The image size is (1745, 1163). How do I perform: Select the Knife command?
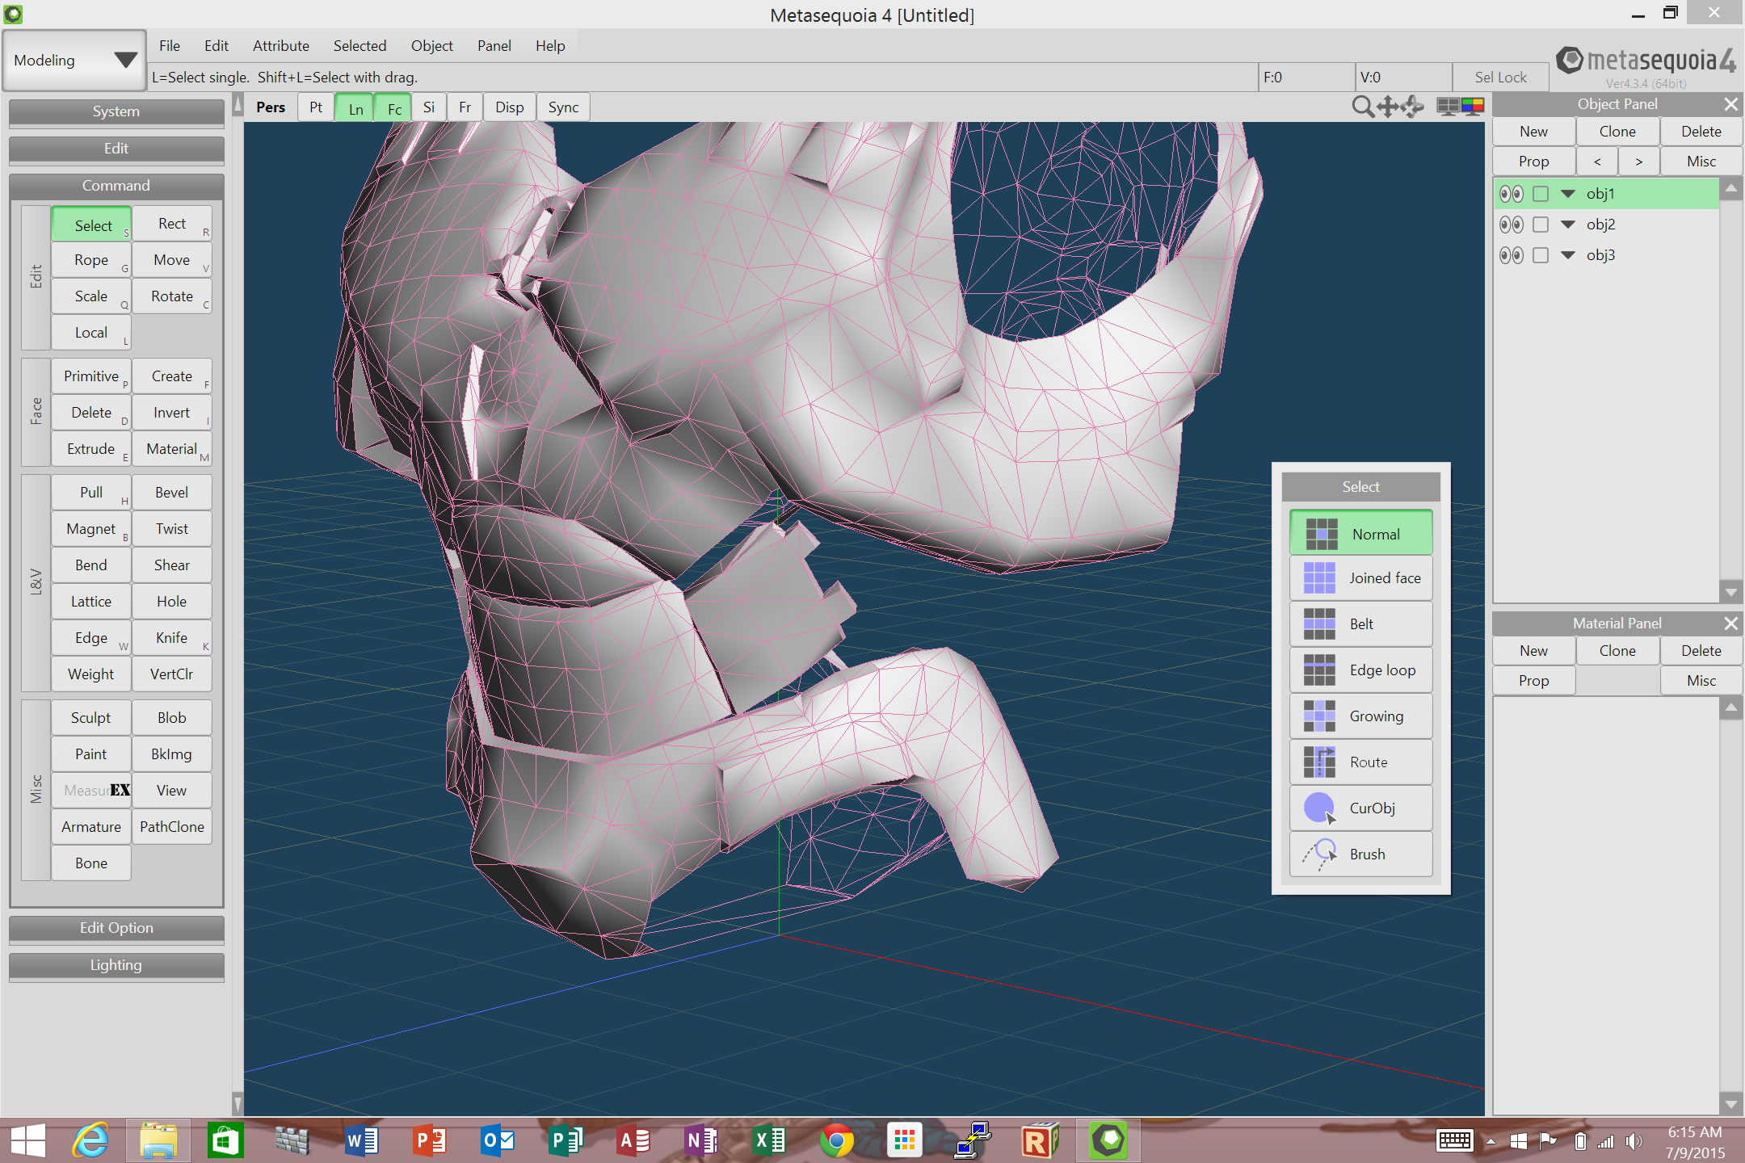[x=172, y=638]
